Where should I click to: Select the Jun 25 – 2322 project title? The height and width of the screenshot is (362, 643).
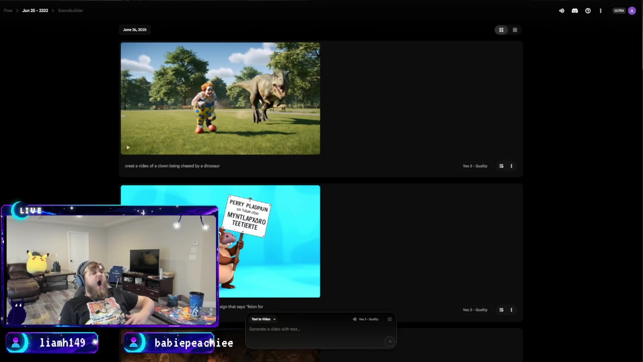click(x=35, y=11)
